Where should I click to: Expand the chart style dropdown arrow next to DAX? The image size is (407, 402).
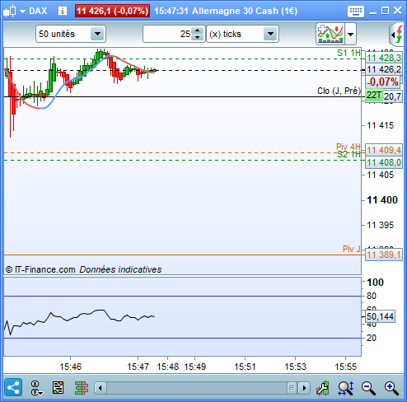[x=22, y=12]
